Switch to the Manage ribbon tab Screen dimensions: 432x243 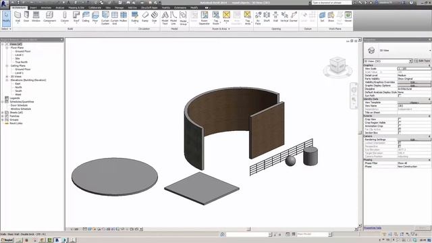point(119,7)
